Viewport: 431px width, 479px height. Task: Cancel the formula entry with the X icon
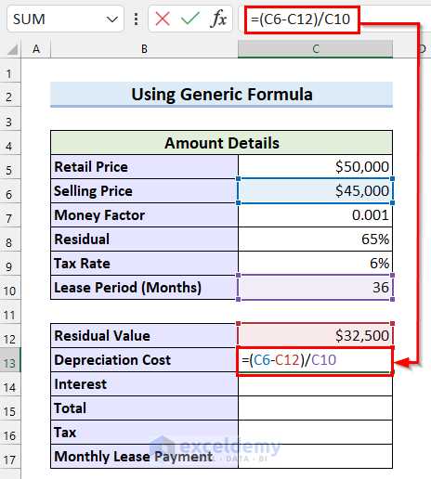163,19
